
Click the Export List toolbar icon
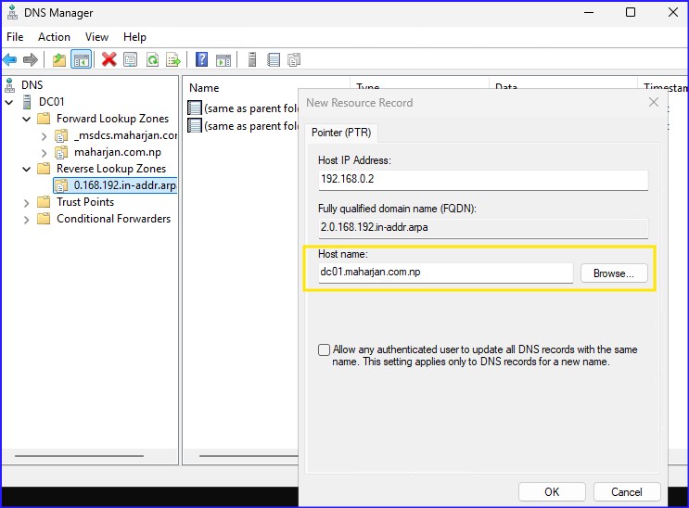click(x=173, y=60)
